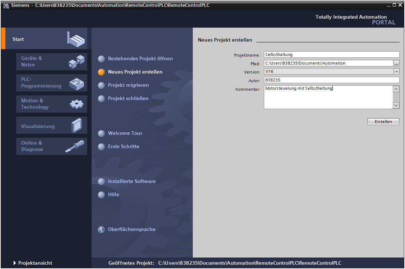Click bullet next to Projekt schließen
The height and width of the screenshot is (269, 405).
pos(101,99)
